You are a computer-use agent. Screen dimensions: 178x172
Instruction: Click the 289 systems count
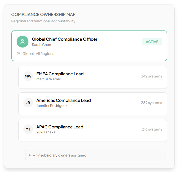(x=151, y=103)
